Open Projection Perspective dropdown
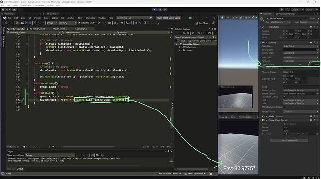This screenshot has width=321, height=179. pos(301,58)
